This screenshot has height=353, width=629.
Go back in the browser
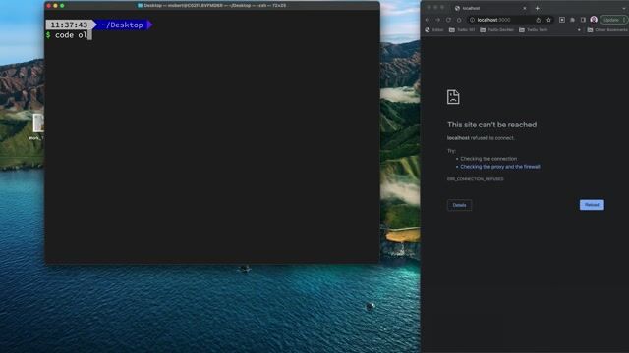[428, 20]
